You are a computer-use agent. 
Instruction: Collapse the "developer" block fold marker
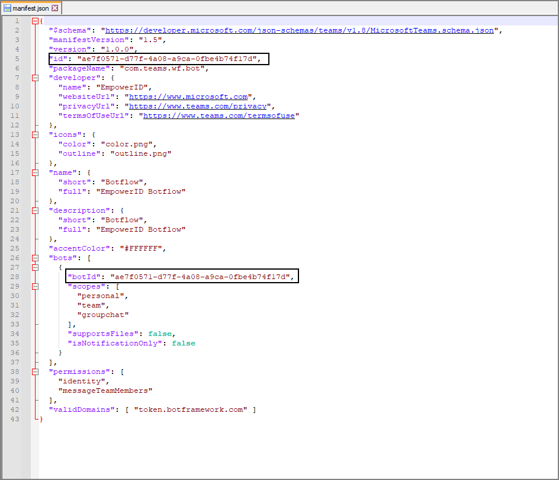[x=35, y=78]
